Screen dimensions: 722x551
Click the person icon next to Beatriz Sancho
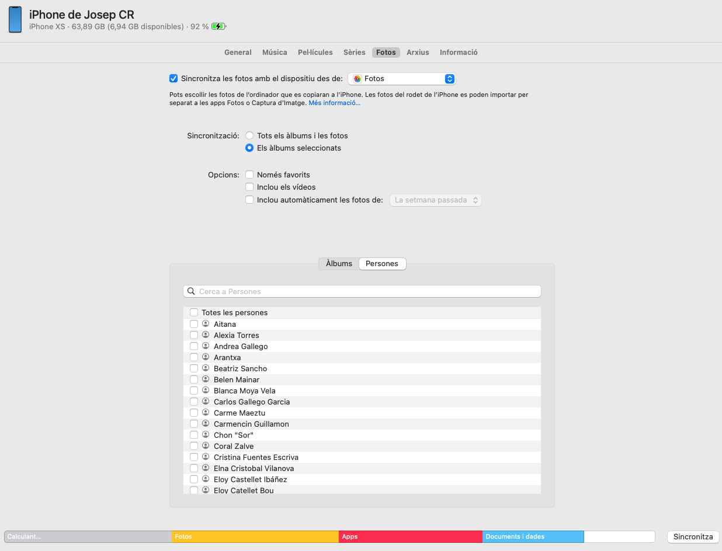pyautogui.click(x=206, y=368)
